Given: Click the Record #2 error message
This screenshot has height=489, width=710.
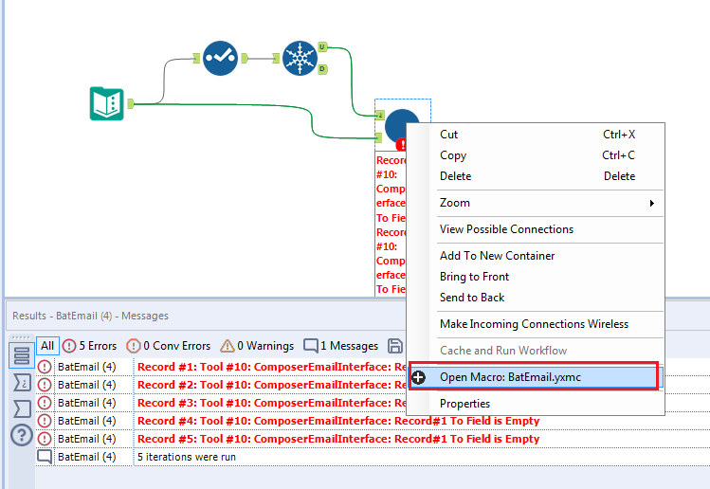Looking at the screenshot, I should click(x=272, y=385).
